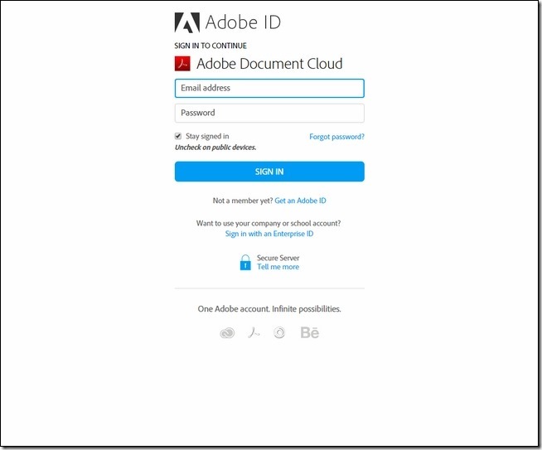This screenshot has width=542, height=450.
Task: Click the gray Creative Cloud icon
Action: (227, 333)
